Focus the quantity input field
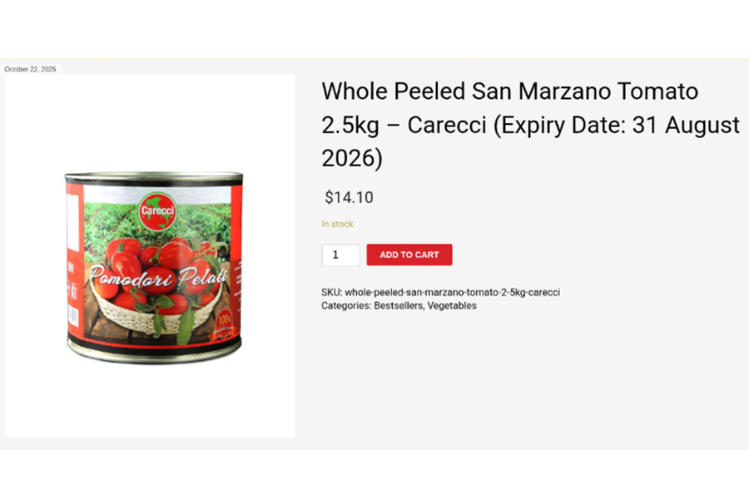The height and width of the screenshot is (499, 749). click(340, 255)
